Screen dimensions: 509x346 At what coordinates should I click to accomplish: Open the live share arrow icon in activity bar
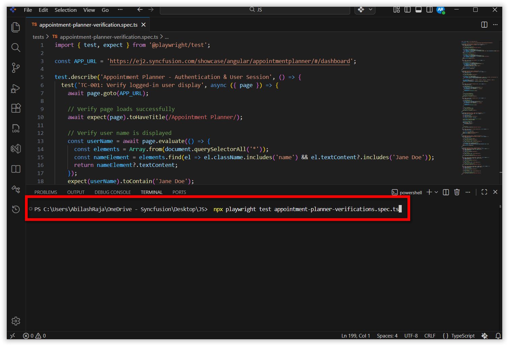point(16,189)
